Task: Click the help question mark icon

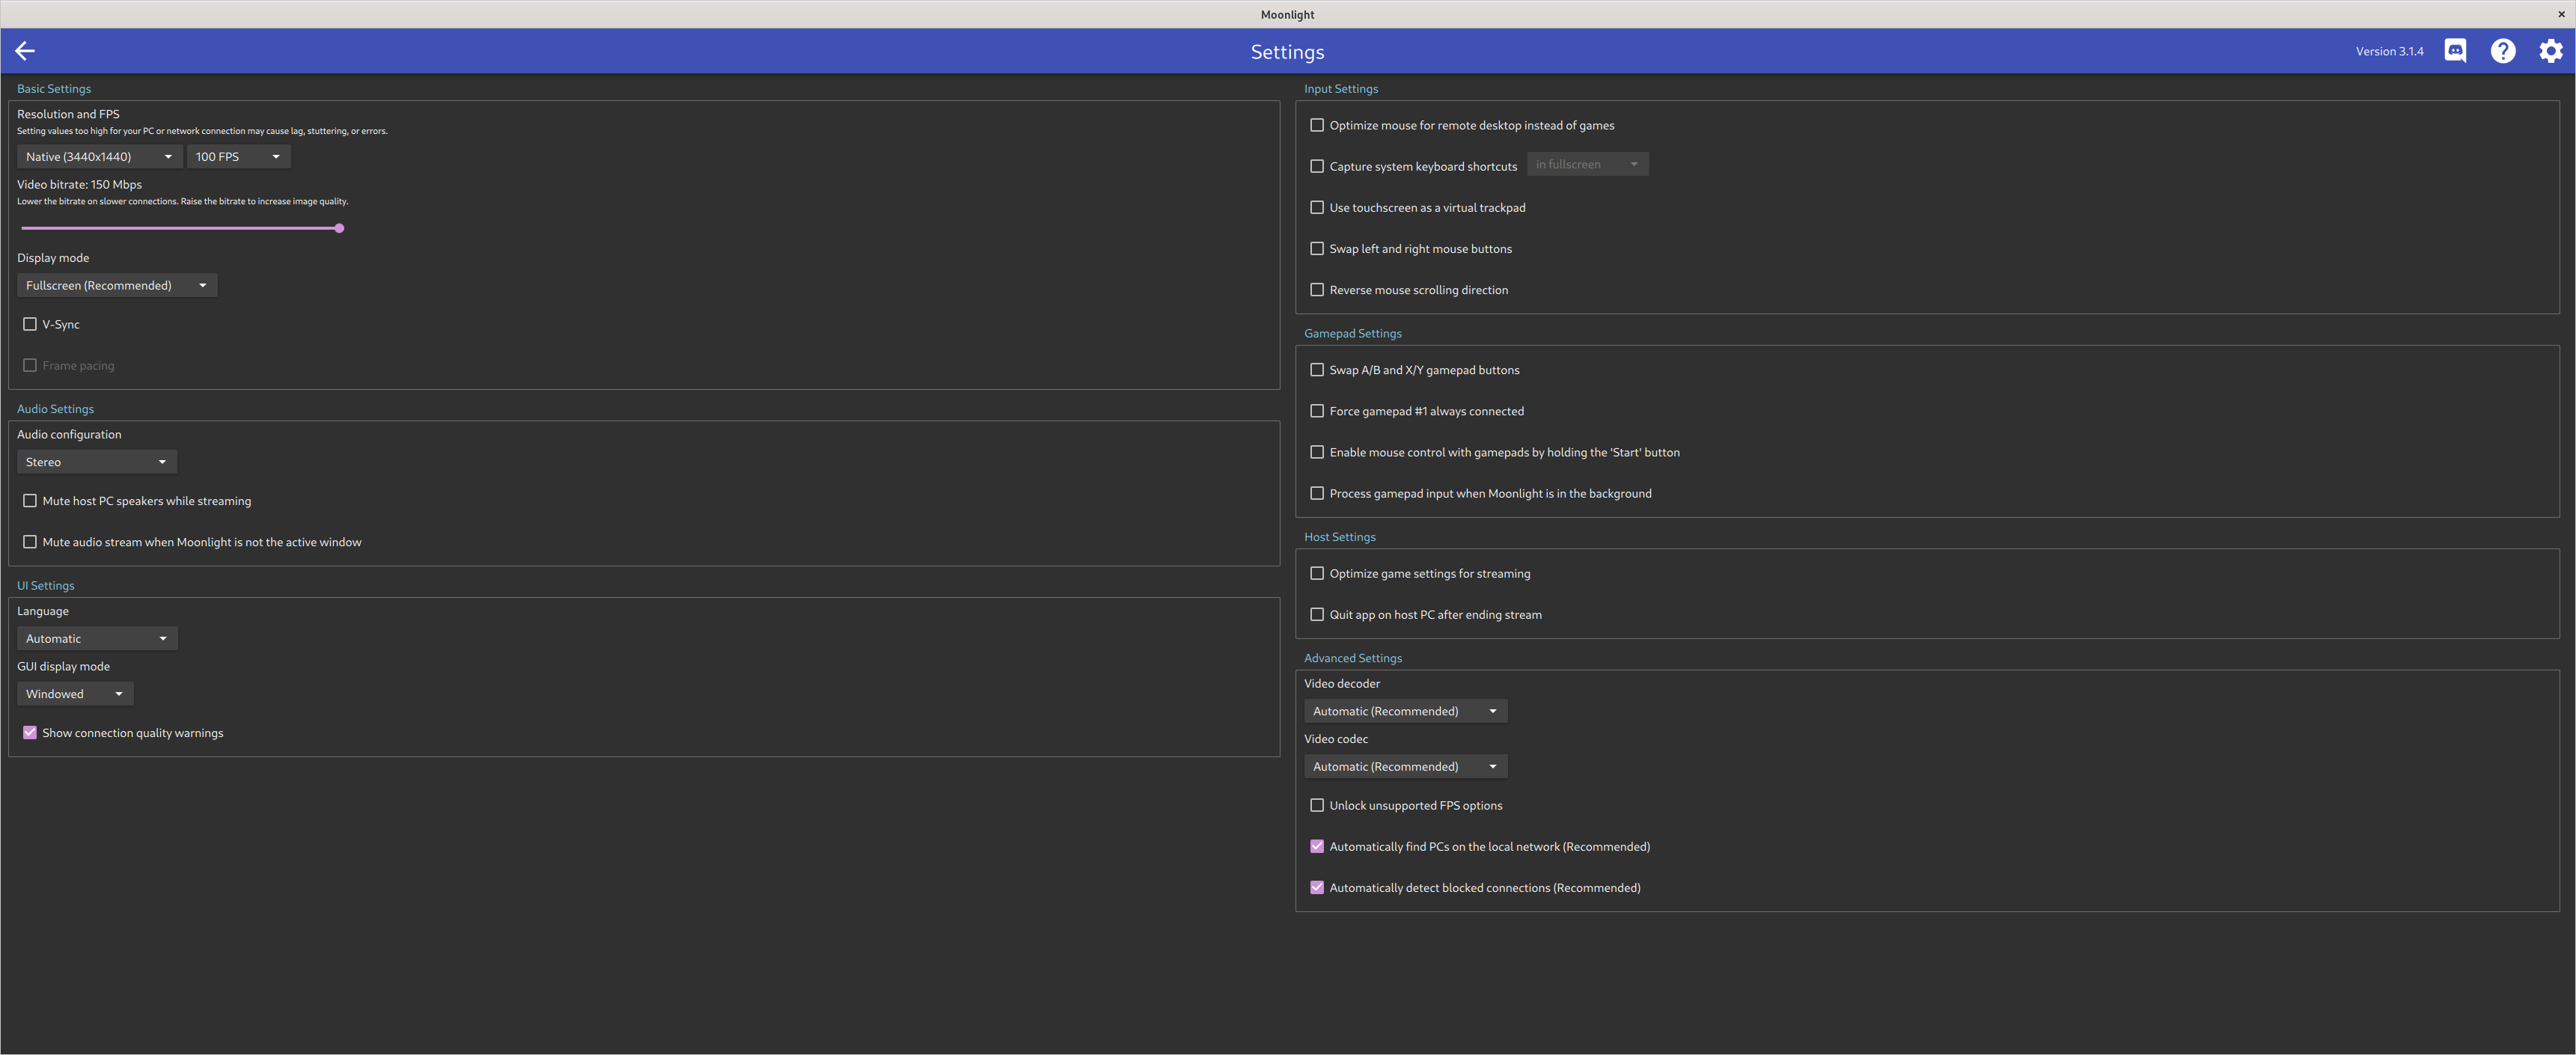Action: (2503, 51)
